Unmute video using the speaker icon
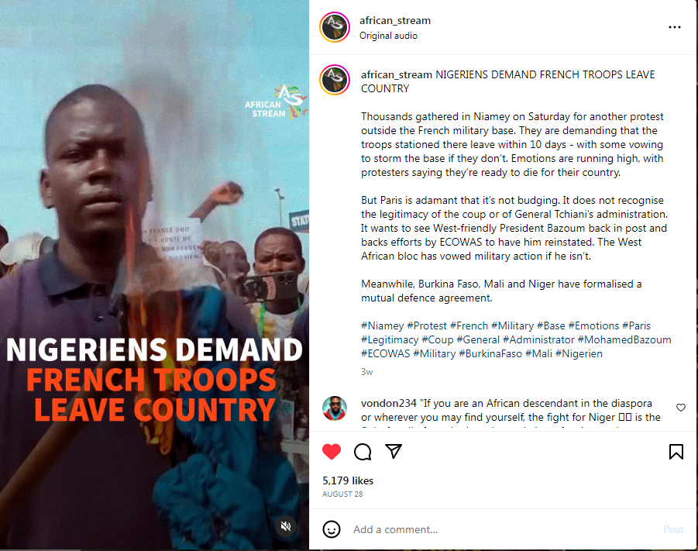The width and height of the screenshot is (698, 551). tap(286, 526)
